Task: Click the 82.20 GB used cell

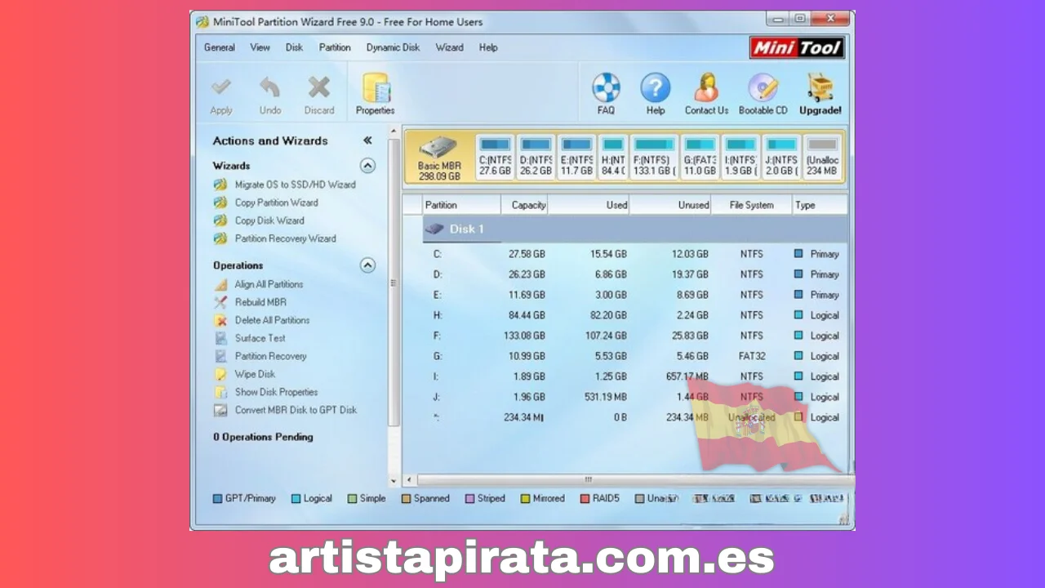Action: pyautogui.click(x=607, y=315)
